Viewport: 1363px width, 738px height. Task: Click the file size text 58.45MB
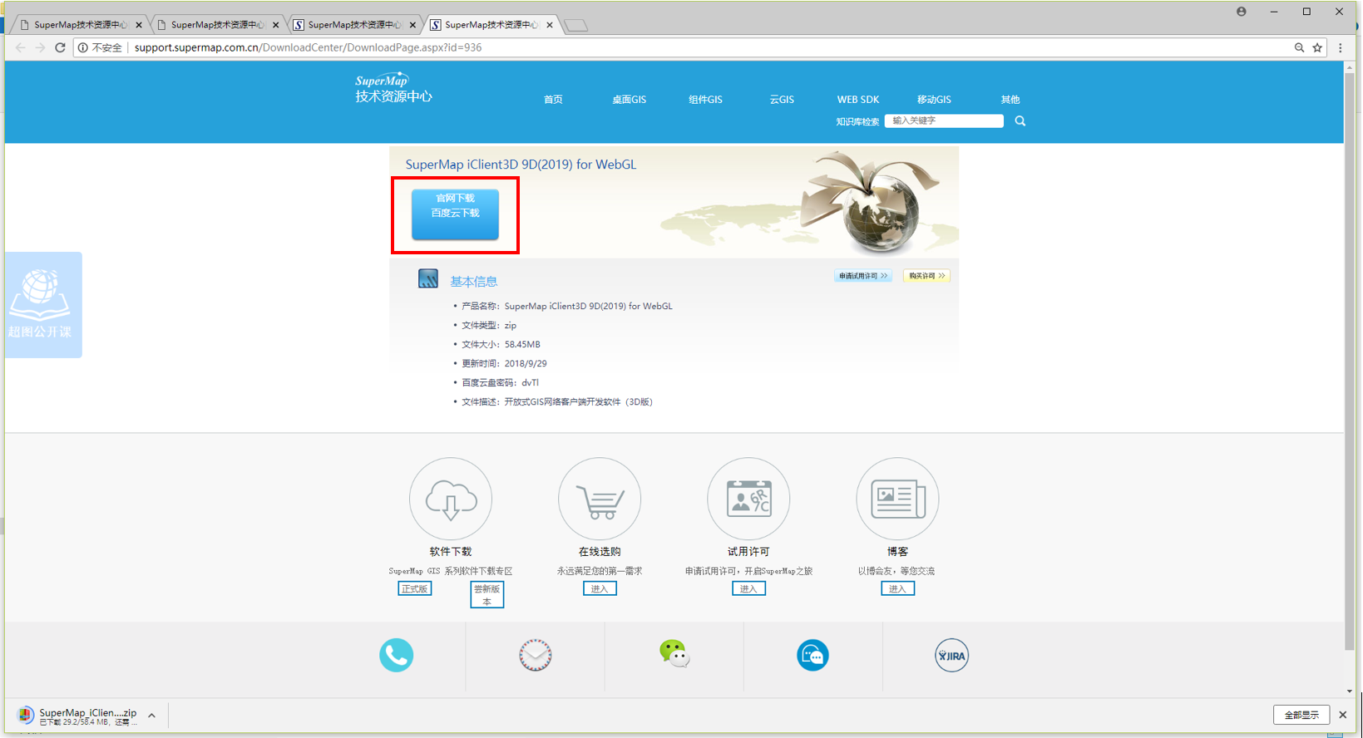(x=522, y=344)
